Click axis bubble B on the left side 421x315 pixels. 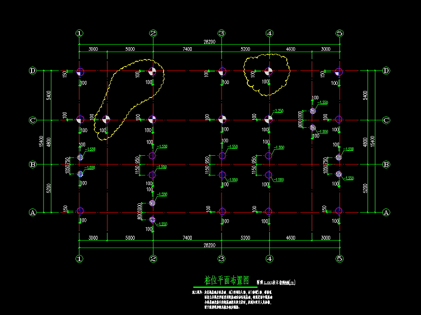(32, 165)
